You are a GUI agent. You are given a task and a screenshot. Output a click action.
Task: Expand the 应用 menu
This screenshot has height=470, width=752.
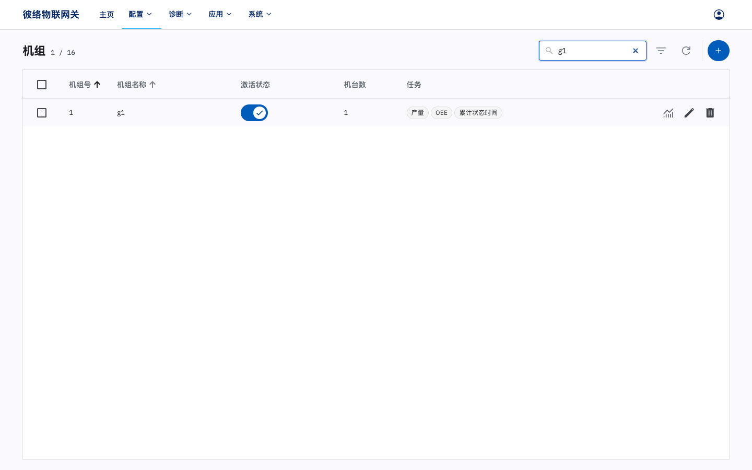220,15
